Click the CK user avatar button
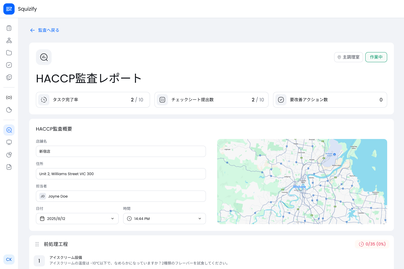This screenshot has width=404, height=269. pos(9,259)
